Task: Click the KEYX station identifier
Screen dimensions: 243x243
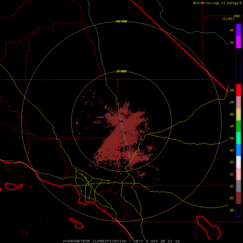Action: pyautogui.click(x=139, y=241)
